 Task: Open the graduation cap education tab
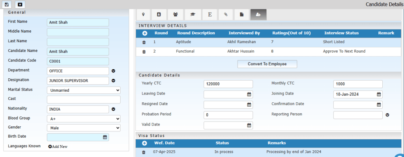(x=193, y=15)
